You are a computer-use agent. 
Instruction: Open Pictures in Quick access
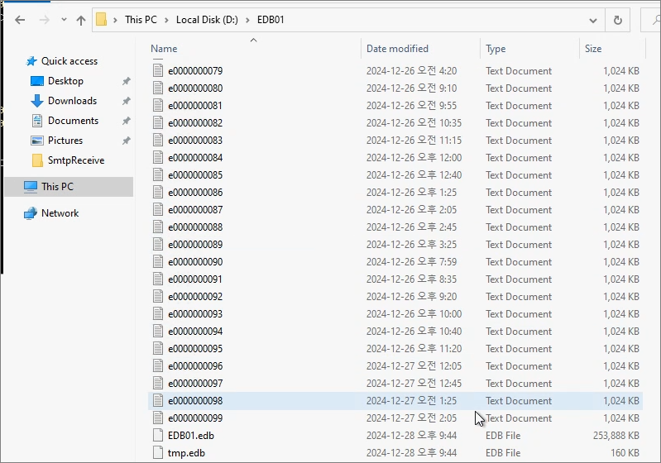[x=65, y=141]
